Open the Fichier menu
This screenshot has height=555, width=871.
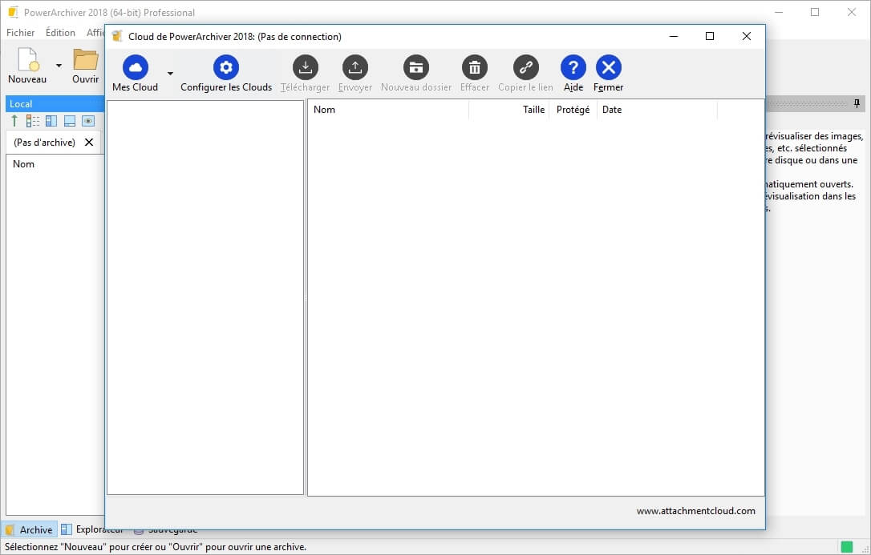21,33
